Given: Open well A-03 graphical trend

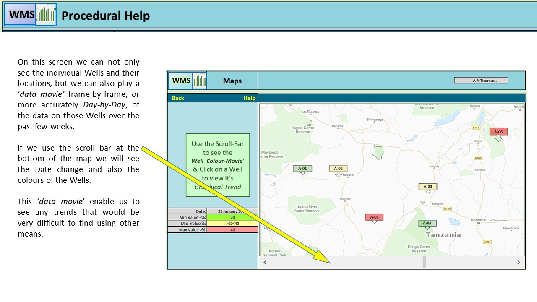Looking at the screenshot, I should coord(428,187).
